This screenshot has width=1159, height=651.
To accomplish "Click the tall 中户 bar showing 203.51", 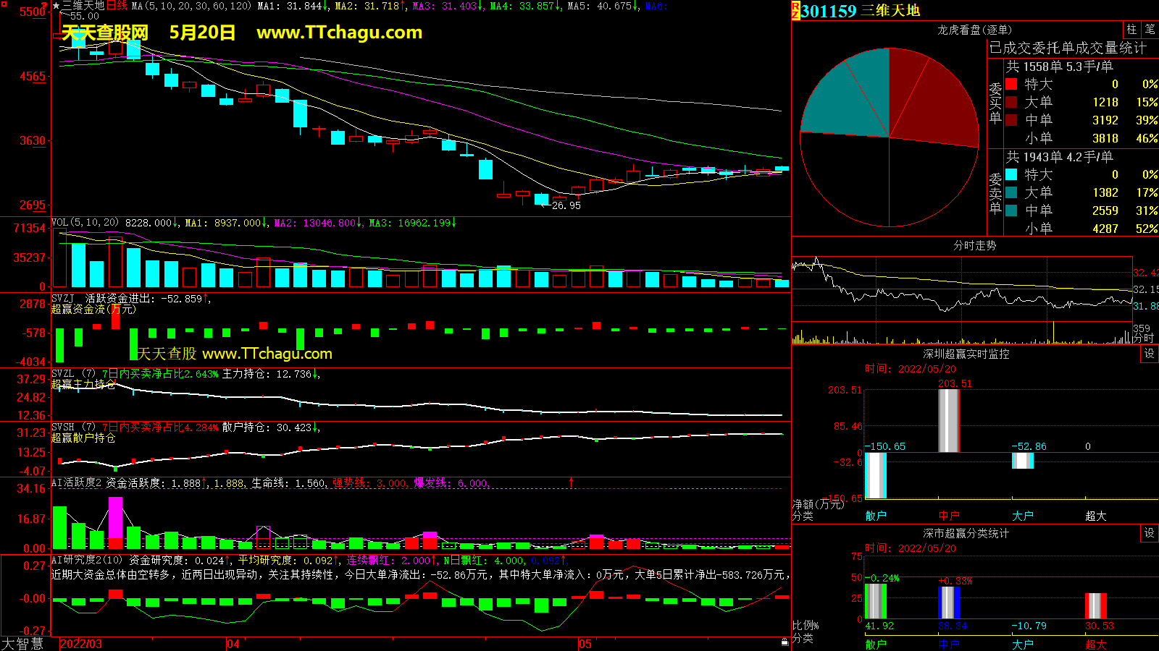I will pyautogui.click(x=948, y=420).
